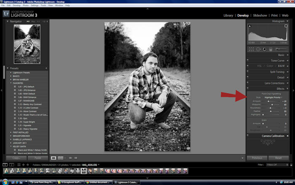This screenshot has width=295, height=185.
Task: Switch to Before/After view in toolbar
Action: pyautogui.click(x=60, y=158)
